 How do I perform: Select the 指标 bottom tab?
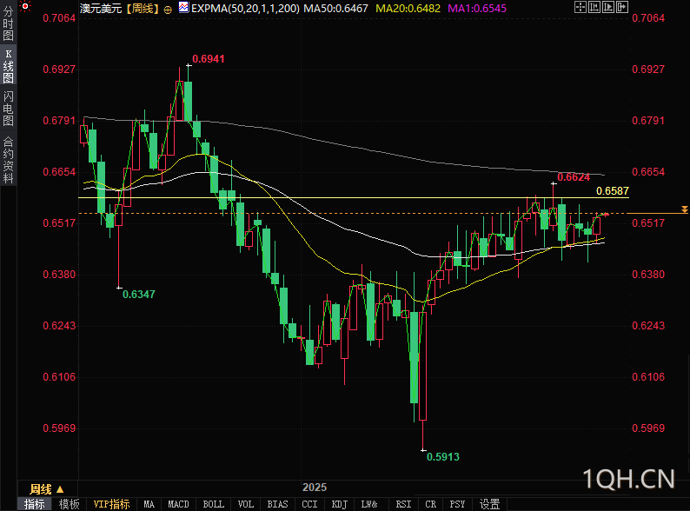(34, 504)
